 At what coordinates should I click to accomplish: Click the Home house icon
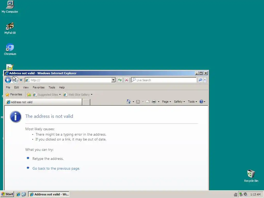coord(129,102)
